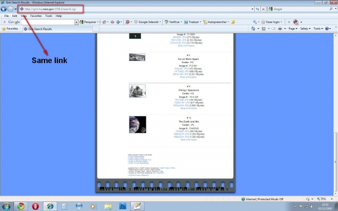Screen dimensions: 338x211
Task: Click the volume speaker tray icon
Action: pos(312,206)
